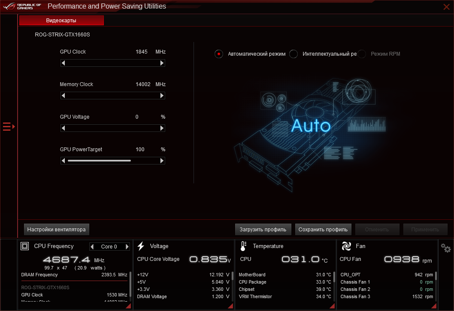Select previous CPU core arrow
The image size is (454, 311).
(92, 247)
